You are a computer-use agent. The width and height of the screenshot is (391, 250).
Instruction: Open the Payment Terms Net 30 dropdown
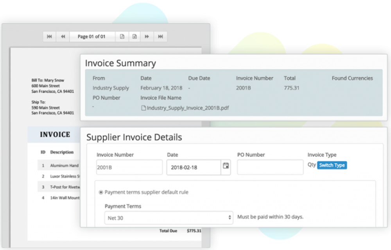[169, 218]
